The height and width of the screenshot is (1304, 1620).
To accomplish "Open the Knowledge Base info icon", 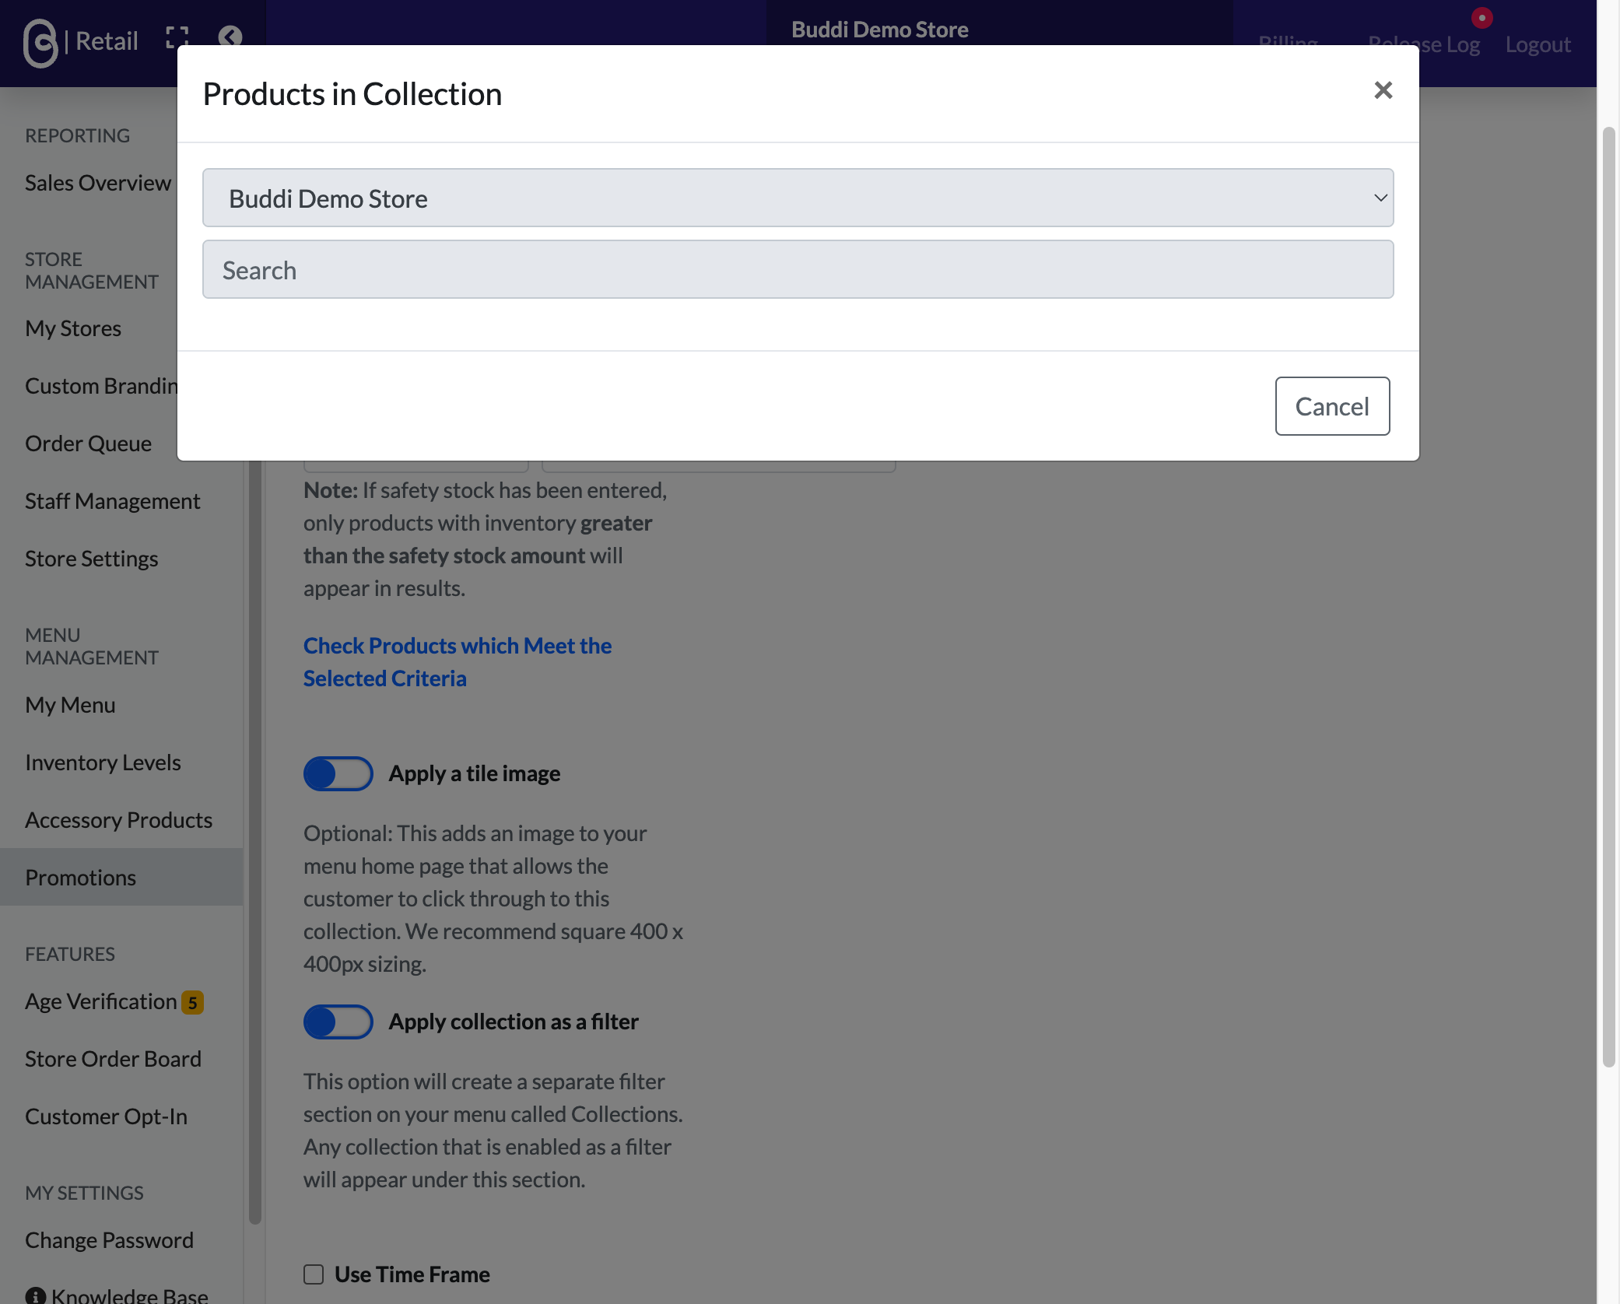I will tap(36, 1296).
